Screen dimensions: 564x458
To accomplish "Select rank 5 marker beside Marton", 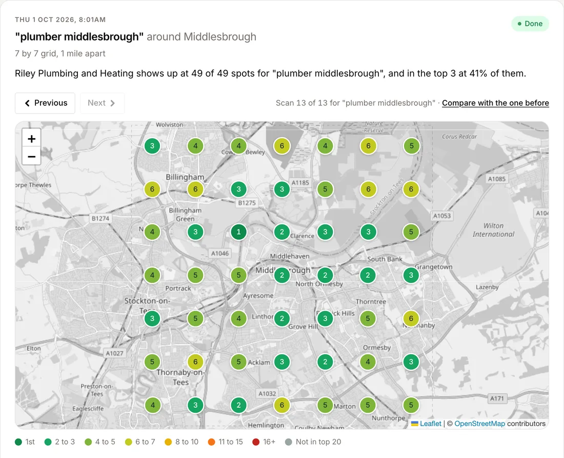I will coord(325,405).
